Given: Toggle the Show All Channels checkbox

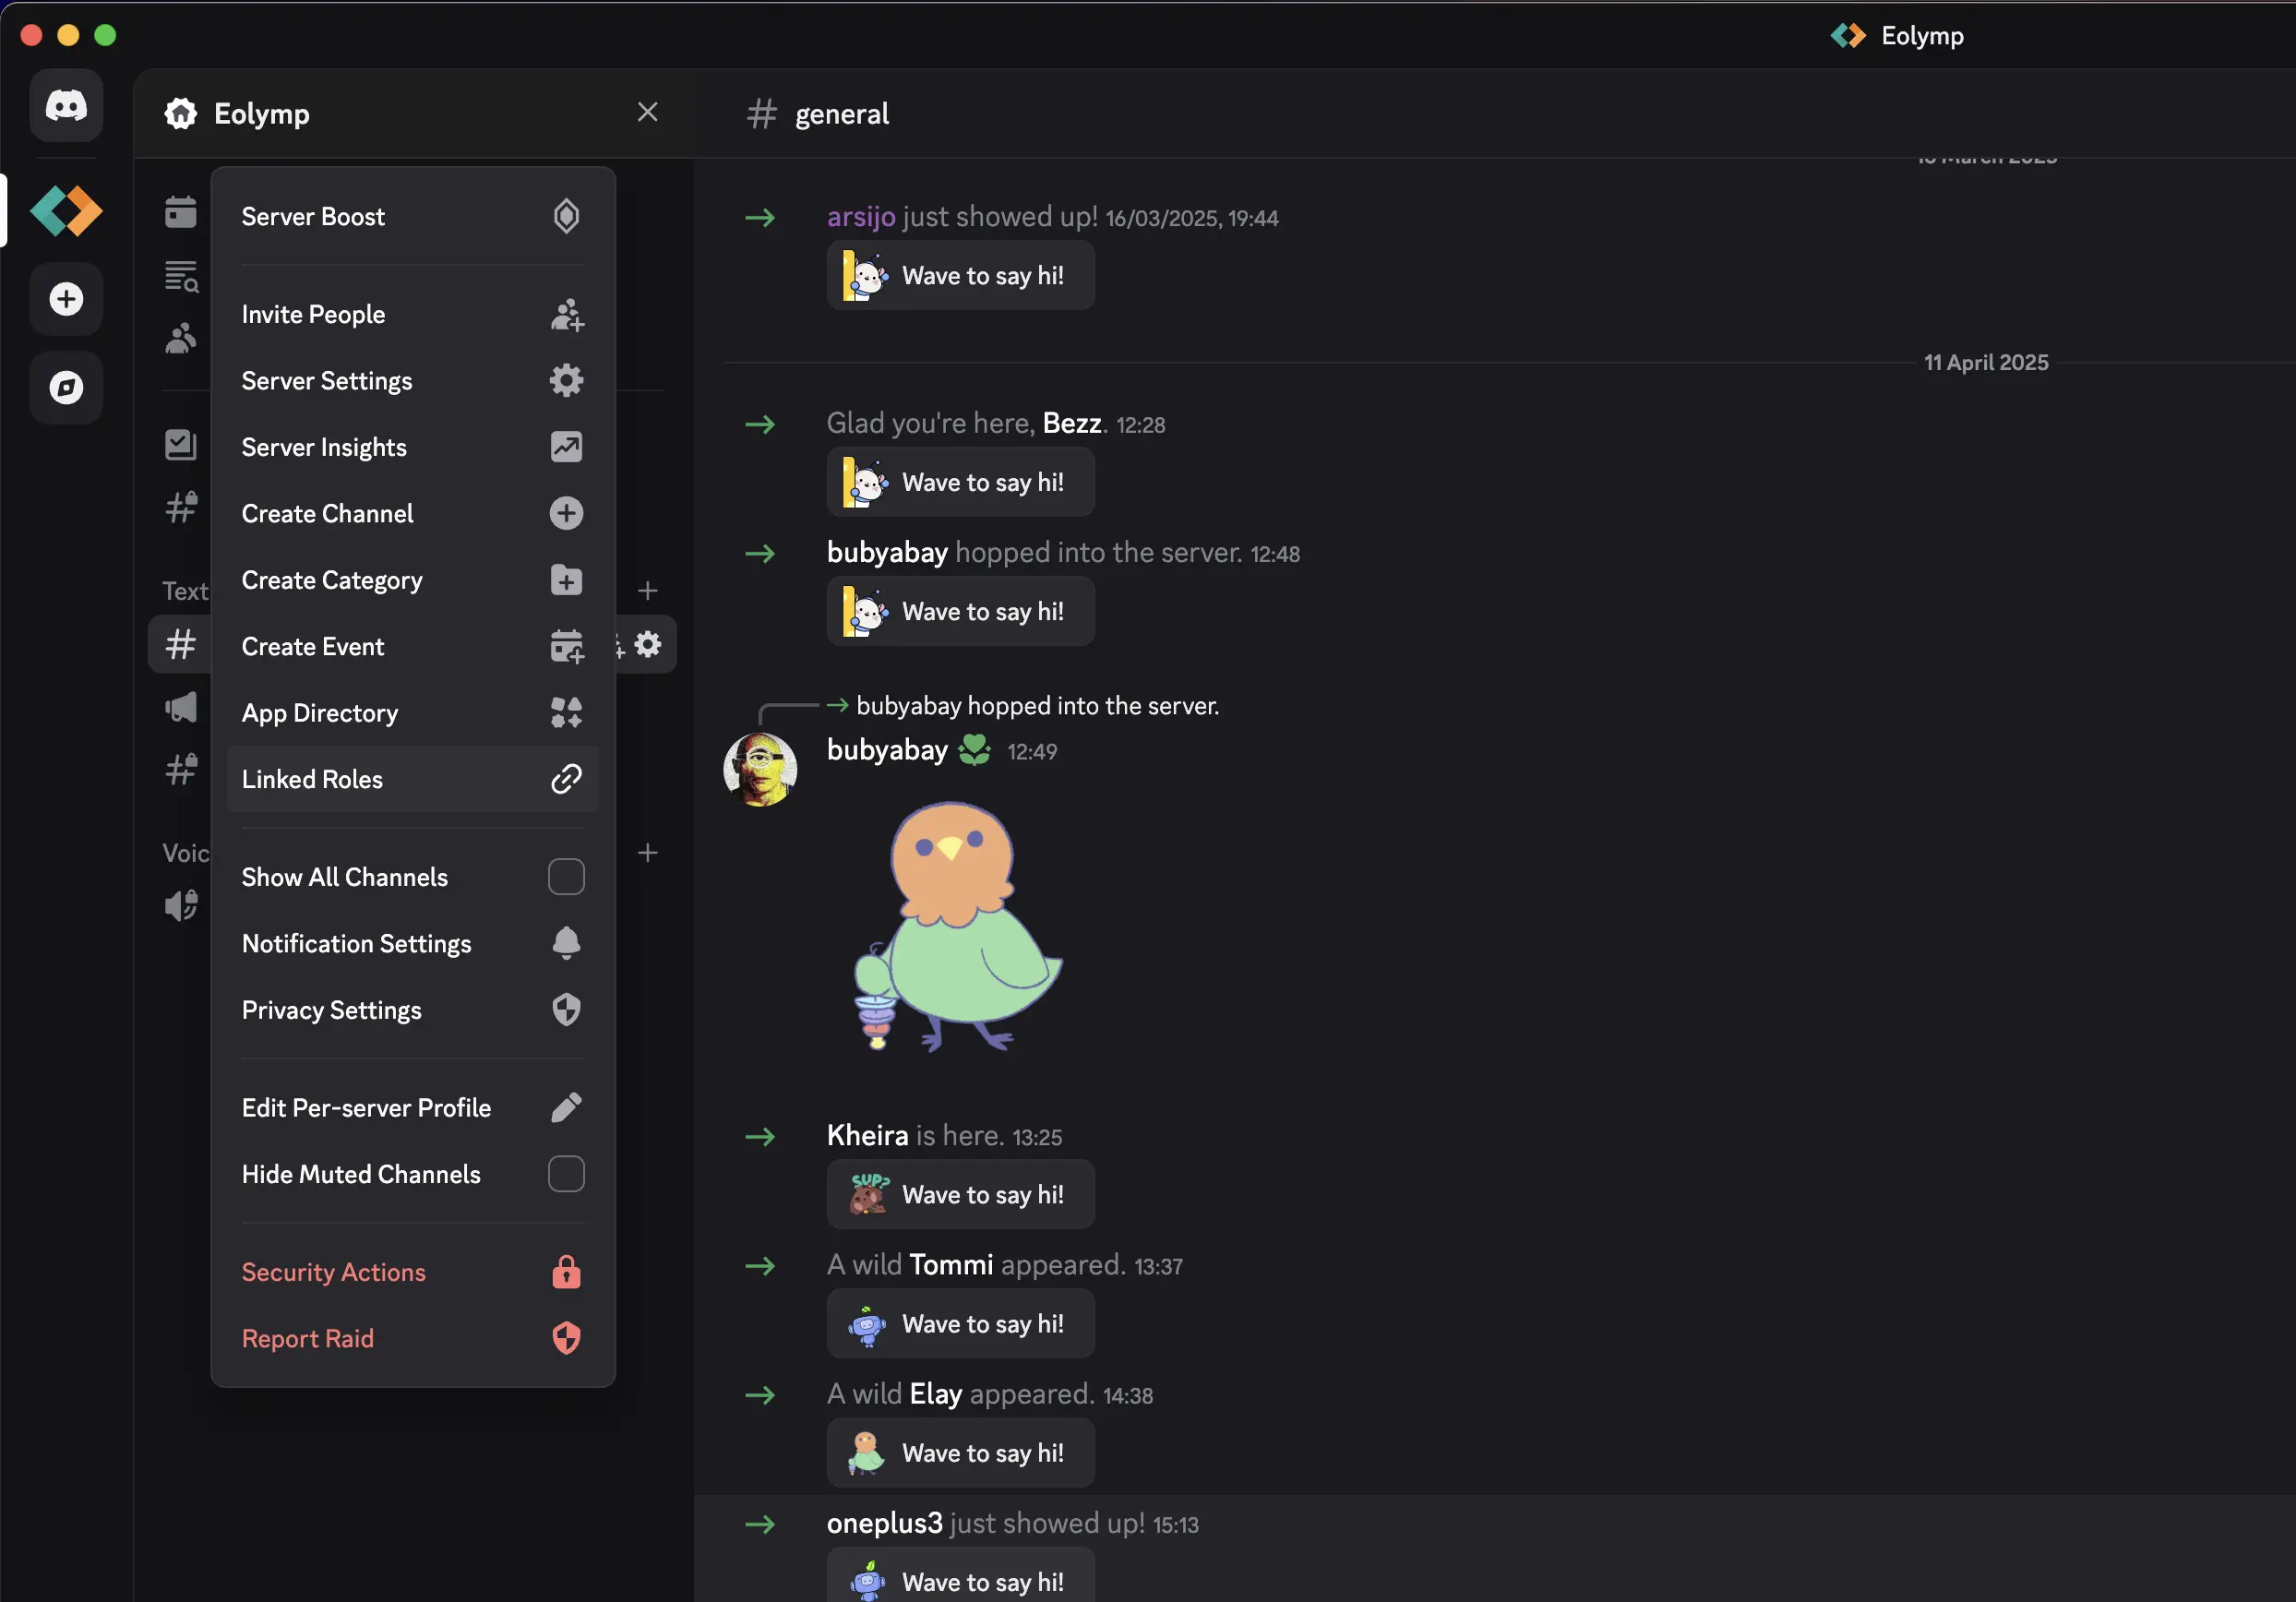Looking at the screenshot, I should click(x=566, y=877).
